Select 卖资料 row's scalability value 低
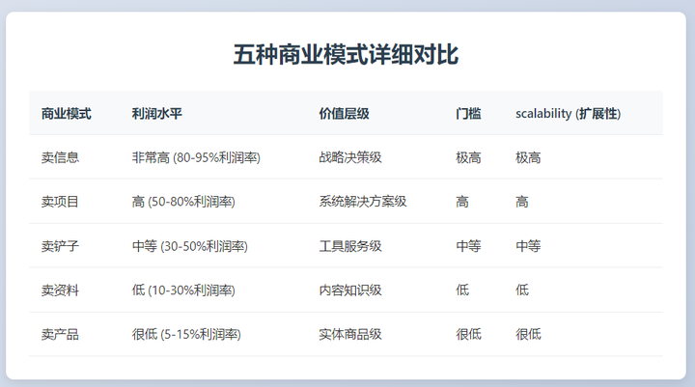This screenshot has height=387, width=695. (521, 290)
